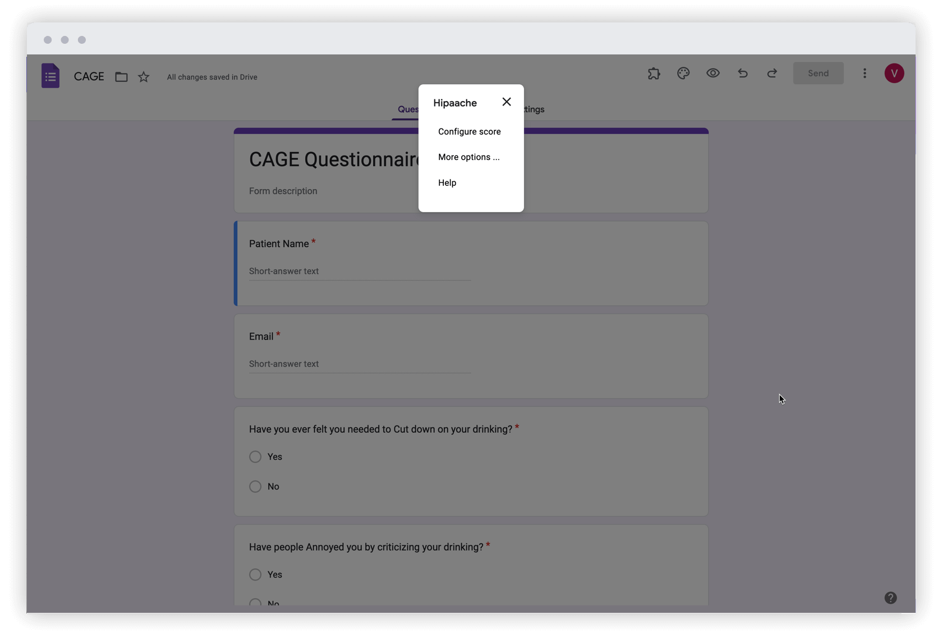Image resolution: width=938 pixels, height=637 pixels.
Task: Move form using folder icon
Action: coord(121,77)
